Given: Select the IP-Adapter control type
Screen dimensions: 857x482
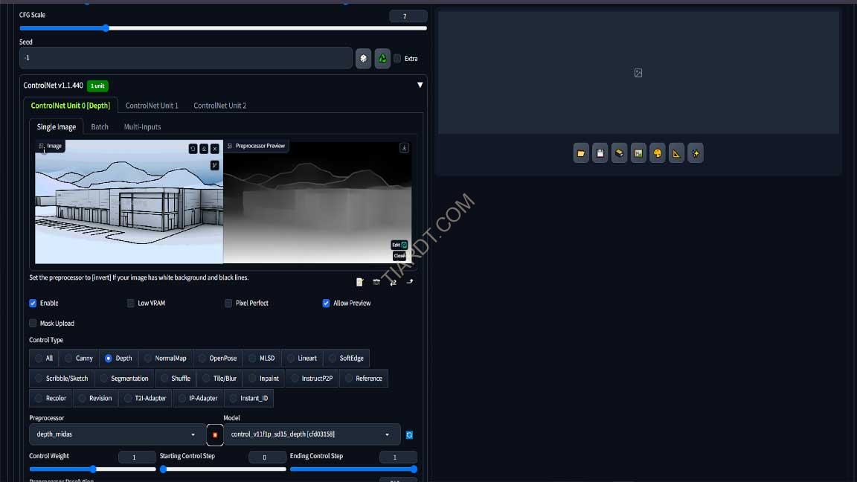Looking at the screenshot, I should click(x=199, y=398).
